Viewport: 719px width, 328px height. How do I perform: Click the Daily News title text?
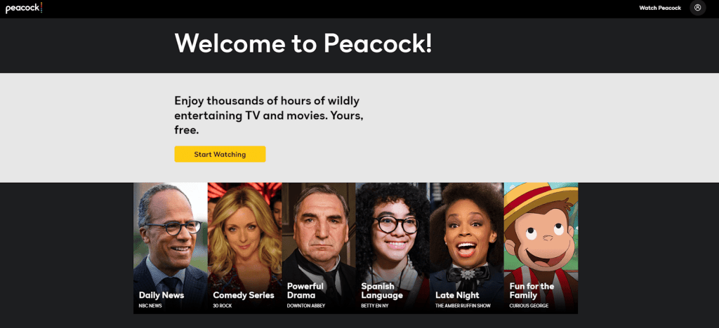click(161, 295)
